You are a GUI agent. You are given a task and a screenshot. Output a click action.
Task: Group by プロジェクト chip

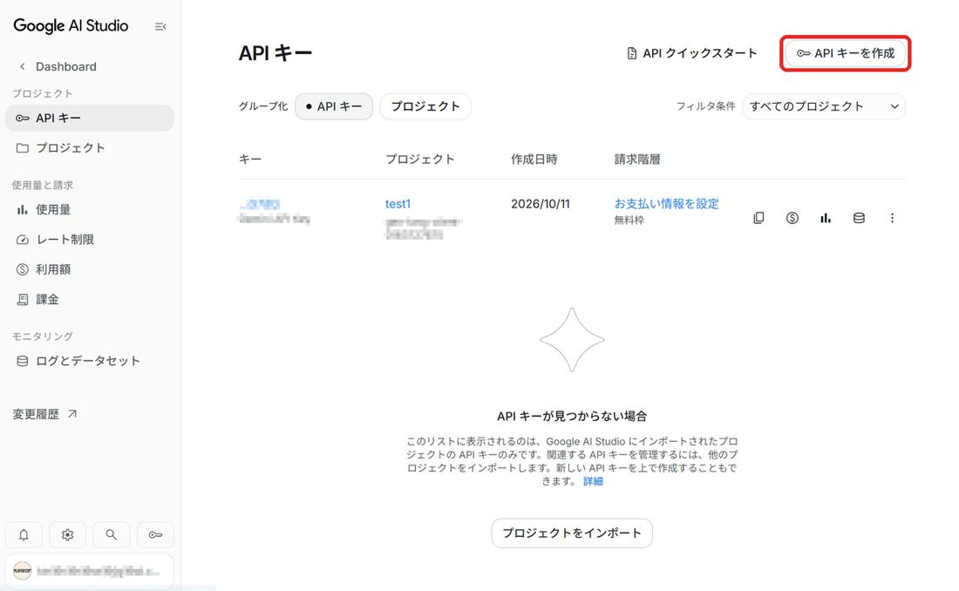point(425,106)
